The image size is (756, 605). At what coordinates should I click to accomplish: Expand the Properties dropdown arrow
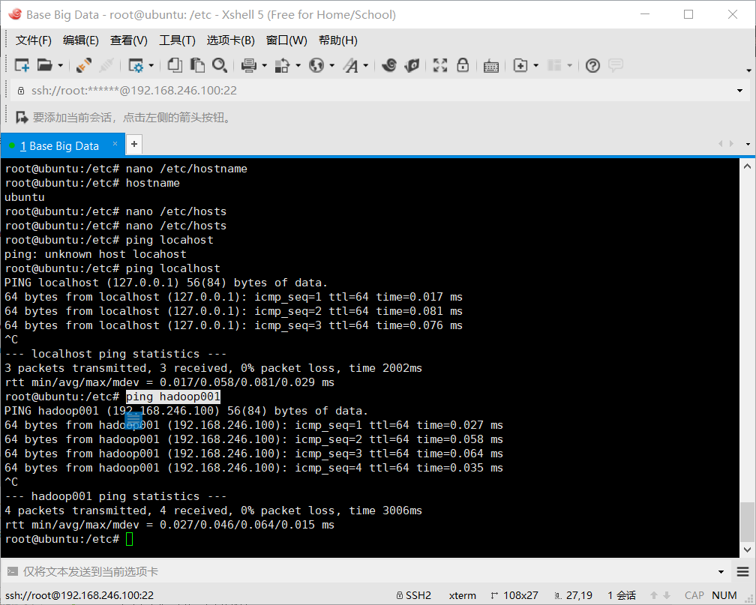tap(151, 65)
